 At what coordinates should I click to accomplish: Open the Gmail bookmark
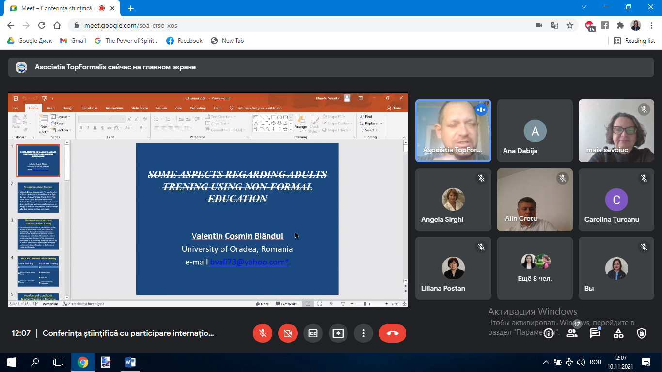(73, 41)
